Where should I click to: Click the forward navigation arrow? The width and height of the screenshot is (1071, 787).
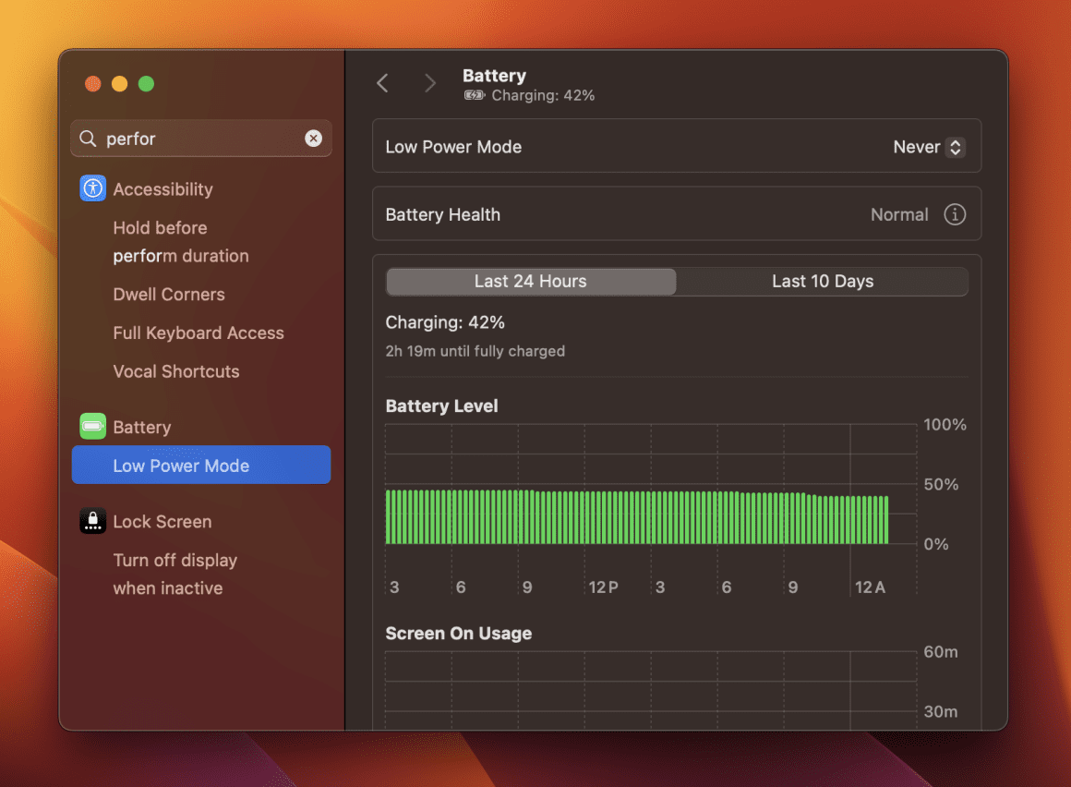click(x=430, y=82)
